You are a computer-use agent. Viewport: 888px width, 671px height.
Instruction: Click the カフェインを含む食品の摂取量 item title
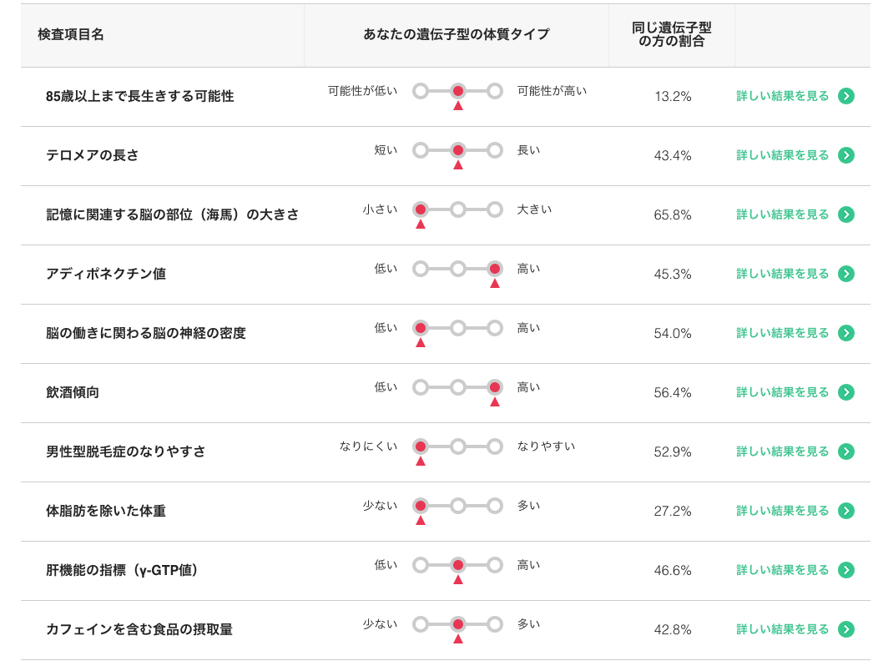click(139, 629)
